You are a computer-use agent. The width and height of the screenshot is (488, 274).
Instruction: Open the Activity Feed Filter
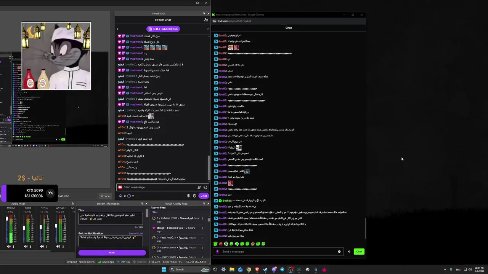pyautogui.click(x=154, y=212)
